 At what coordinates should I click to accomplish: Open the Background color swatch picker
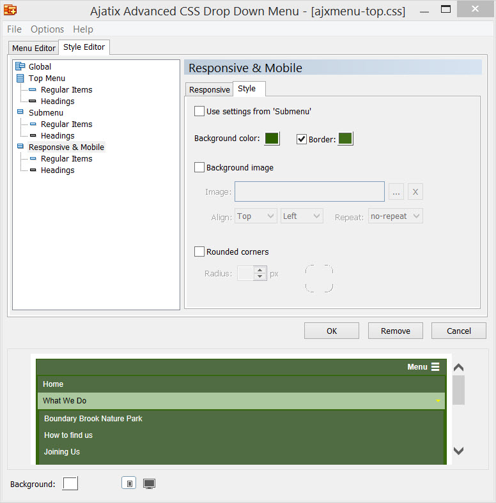point(272,139)
